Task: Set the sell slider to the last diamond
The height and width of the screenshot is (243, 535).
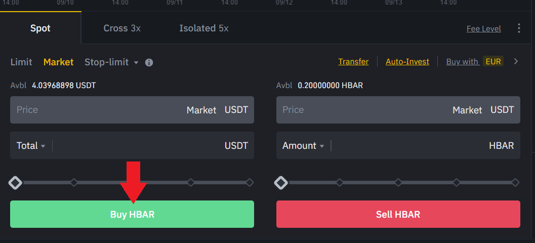Action: 515,182
